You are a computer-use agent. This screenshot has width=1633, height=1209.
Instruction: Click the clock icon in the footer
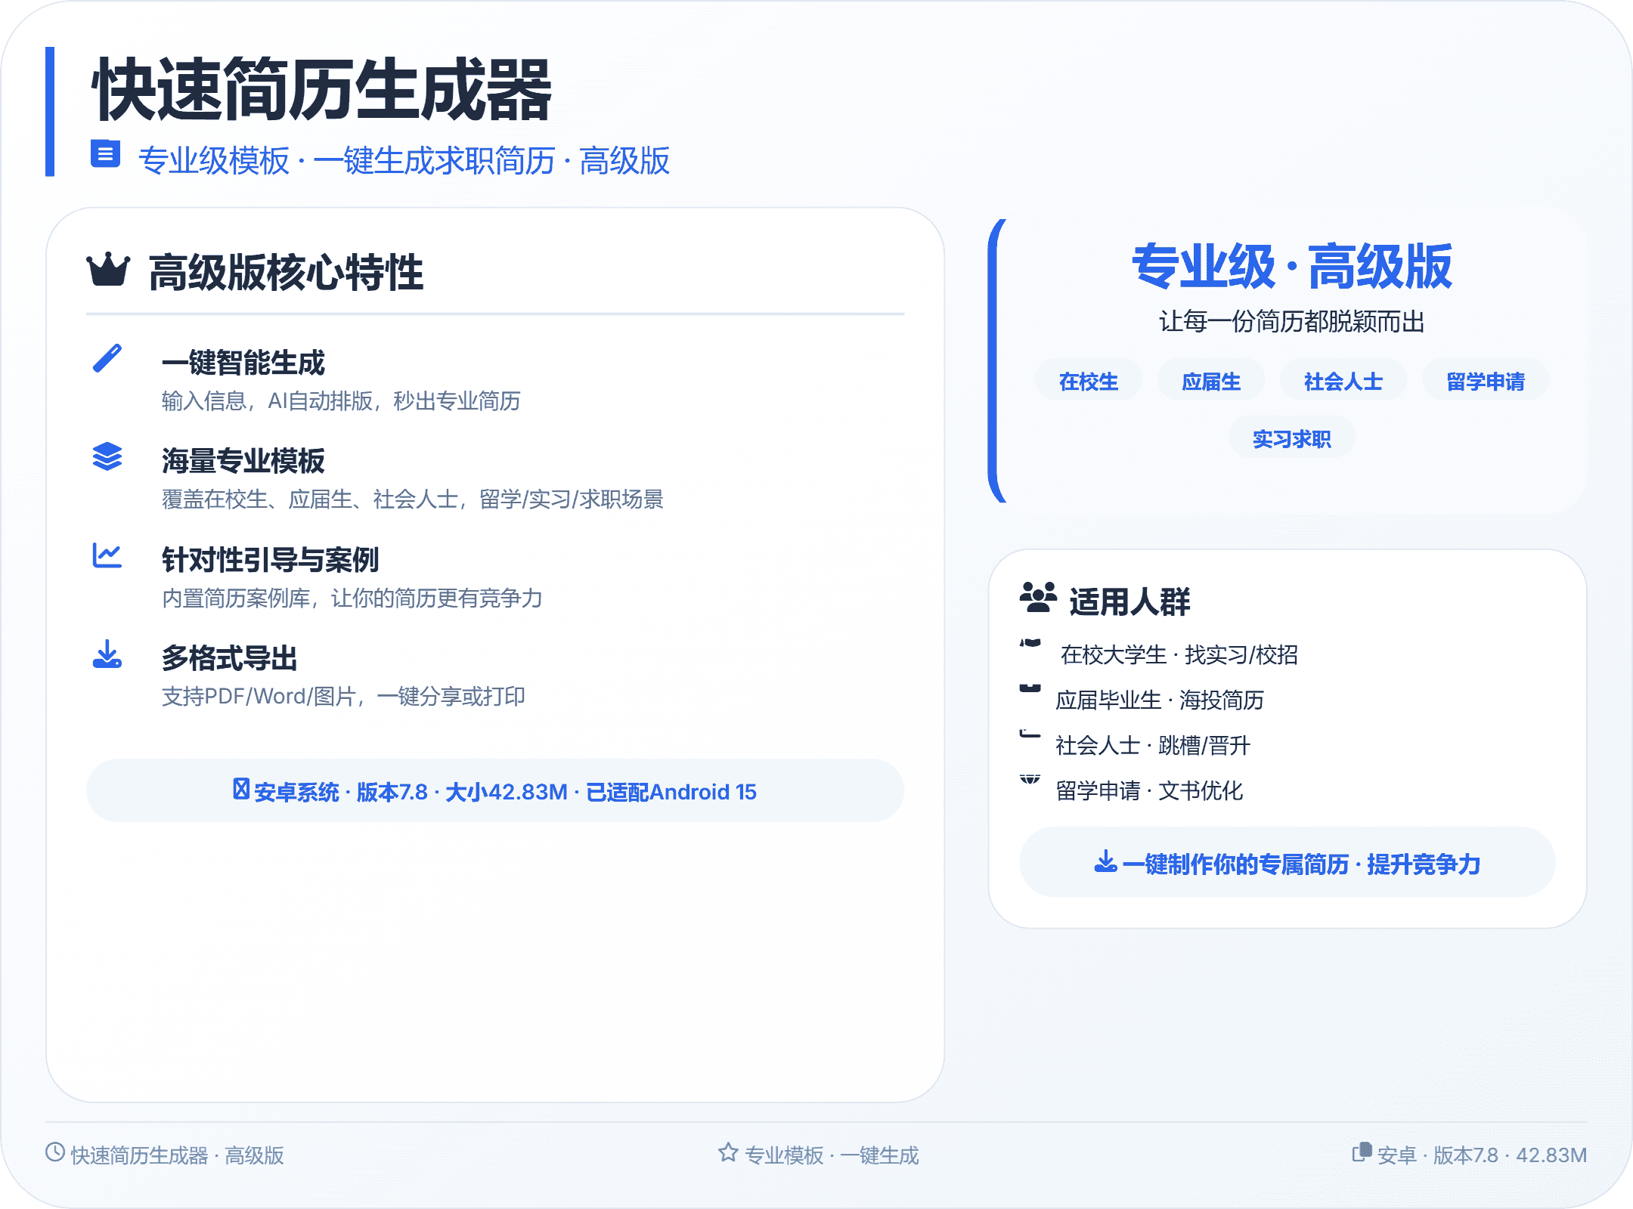click(x=55, y=1152)
